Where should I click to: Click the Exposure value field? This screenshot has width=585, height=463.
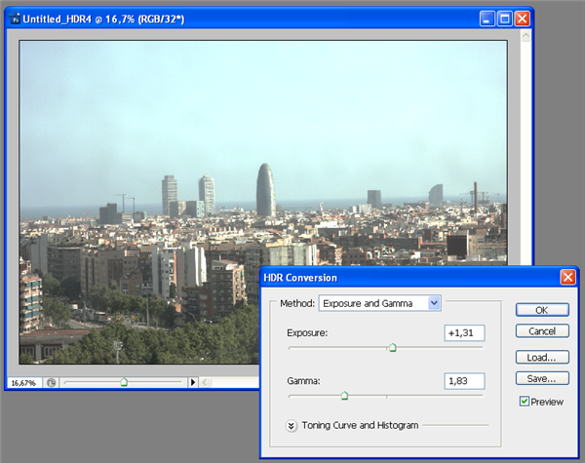coord(464,333)
